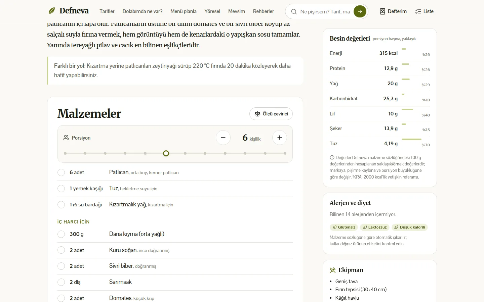Click the Porsiyon people icon

66,138
